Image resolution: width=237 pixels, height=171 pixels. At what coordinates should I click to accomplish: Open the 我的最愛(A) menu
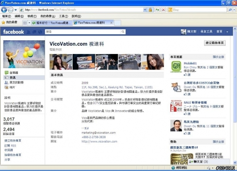pos(48,16)
